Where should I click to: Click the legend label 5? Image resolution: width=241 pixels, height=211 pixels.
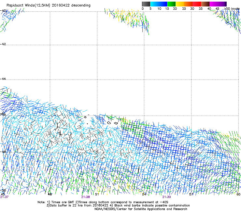click(x=150, y=9)
